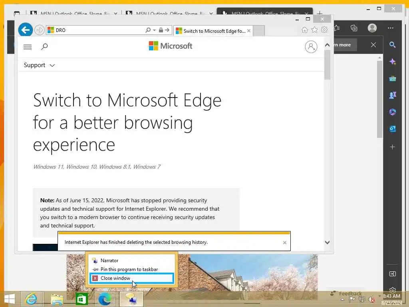Select Narrator in the jump list
Image resolution: width=409 pixels, height=307 pixels.
[x=131, y=261]
